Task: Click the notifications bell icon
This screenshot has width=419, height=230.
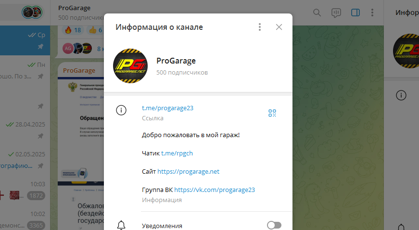Action: point(121,225)
